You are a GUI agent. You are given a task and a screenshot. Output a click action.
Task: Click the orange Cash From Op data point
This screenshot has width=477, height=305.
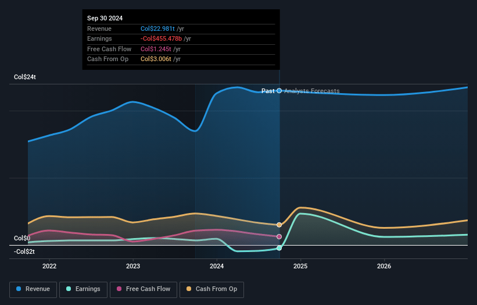coord(279,225)
